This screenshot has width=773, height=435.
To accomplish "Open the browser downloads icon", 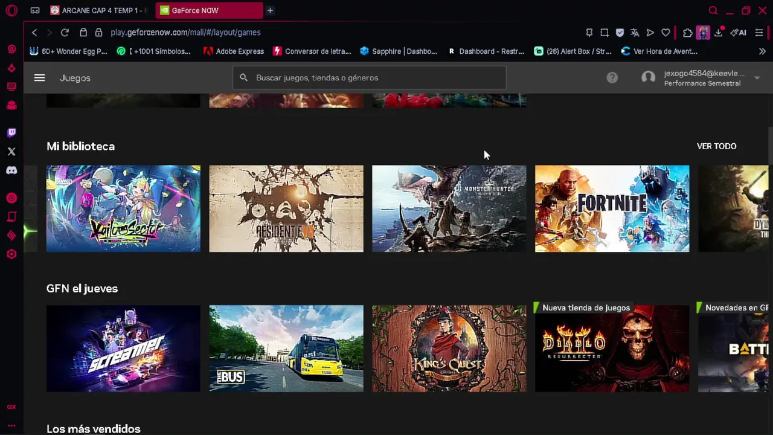I will [719, 33].
